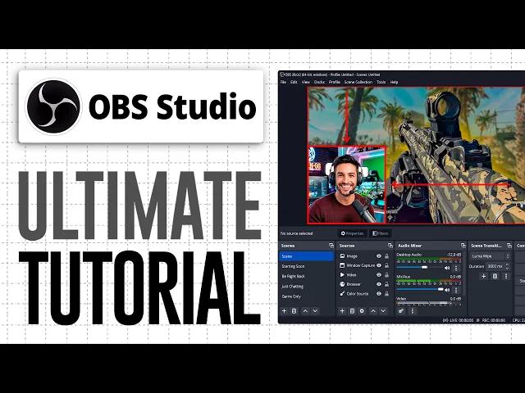
Task: Click the Properties button
Action: pyautogui.click(x=352, y=233)
